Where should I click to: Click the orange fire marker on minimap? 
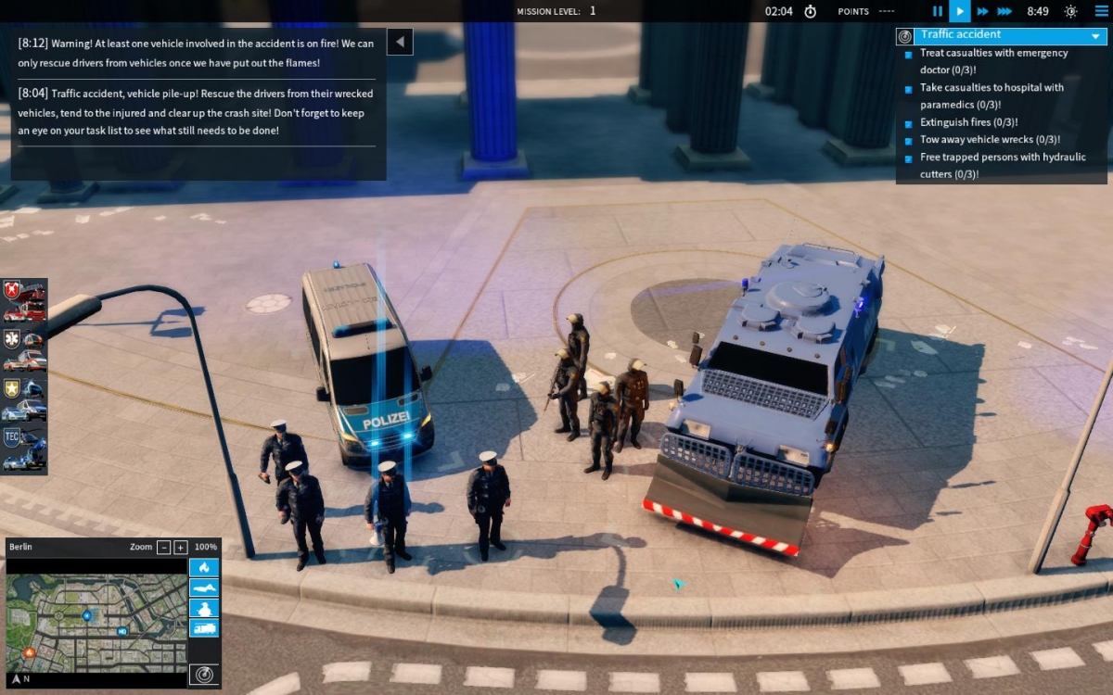[30, 652]
